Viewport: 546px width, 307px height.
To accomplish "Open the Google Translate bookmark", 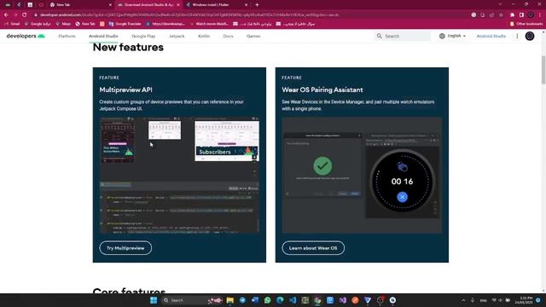I will 125,24.
